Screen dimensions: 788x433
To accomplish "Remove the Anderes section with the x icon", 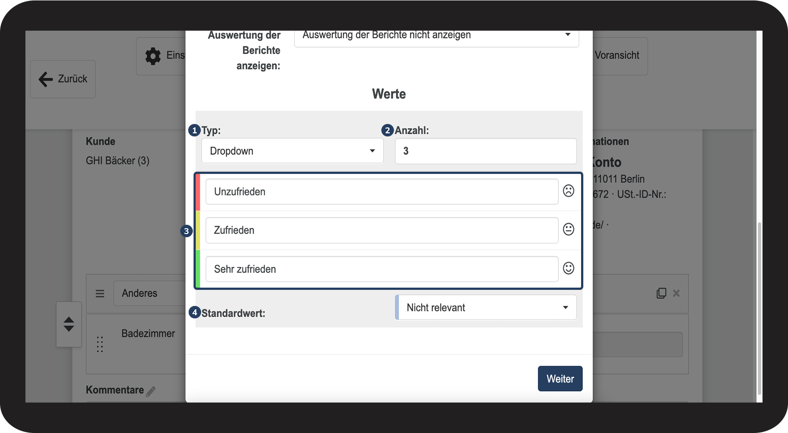I will (677, 293).
